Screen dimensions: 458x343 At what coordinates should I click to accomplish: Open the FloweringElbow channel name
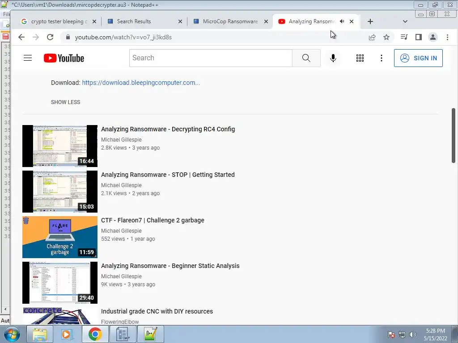[x=120, y=322]
